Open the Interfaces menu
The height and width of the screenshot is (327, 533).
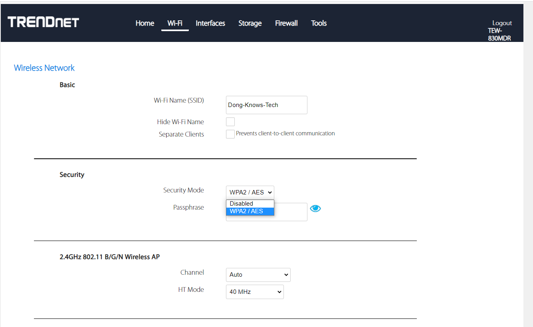[210, 23]
